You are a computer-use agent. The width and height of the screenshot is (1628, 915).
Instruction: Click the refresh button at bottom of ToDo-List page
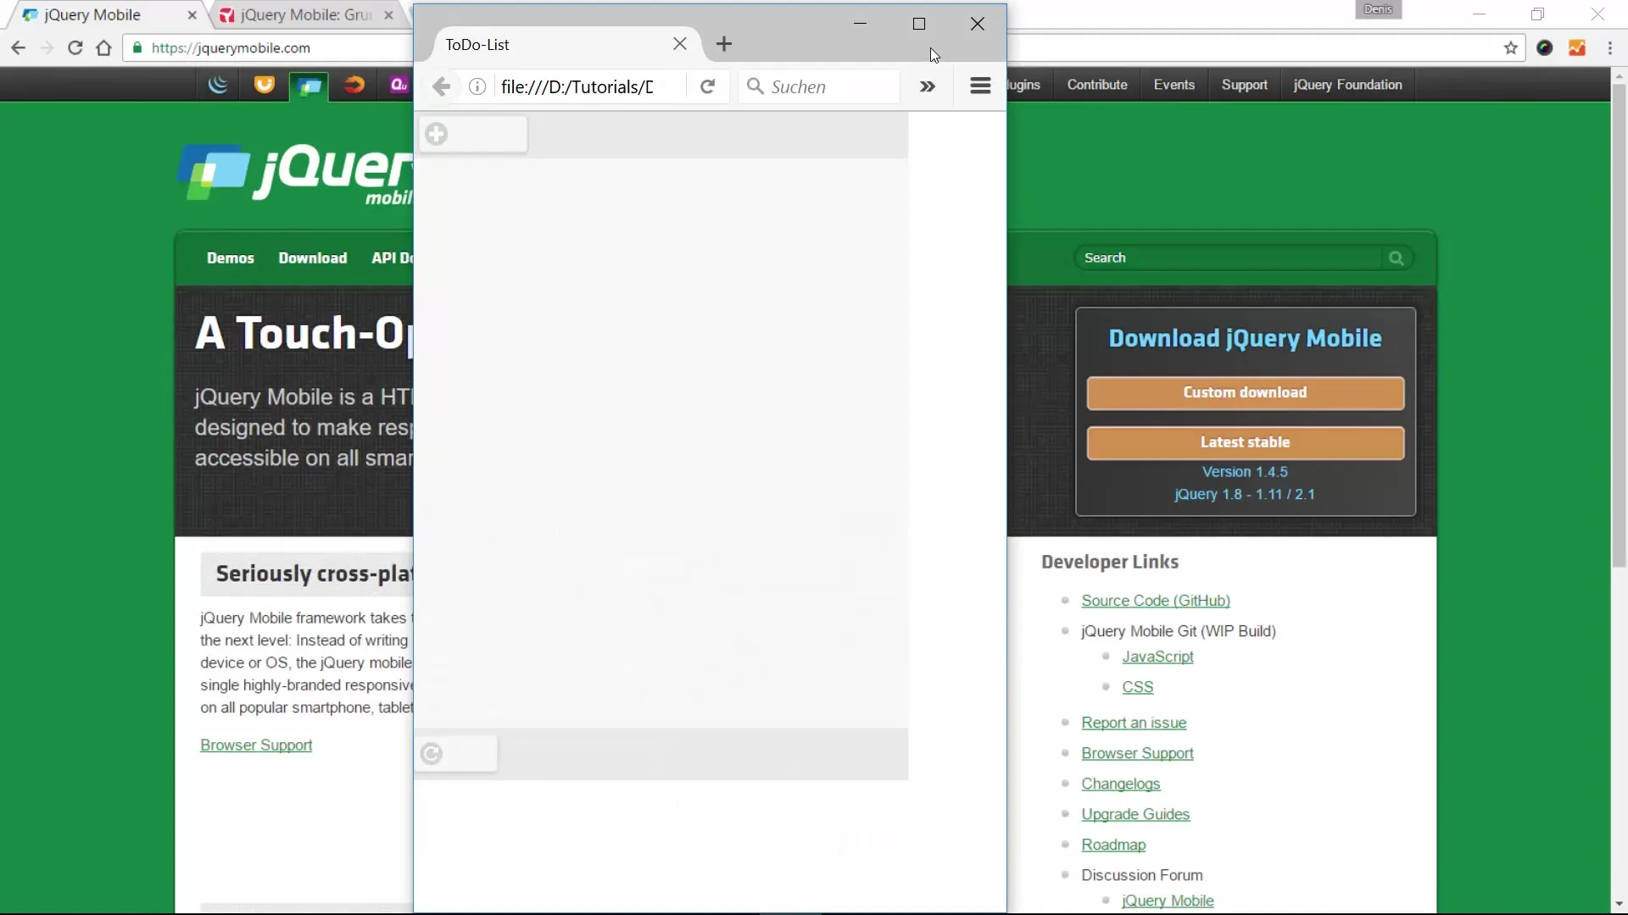coord(456,753)
